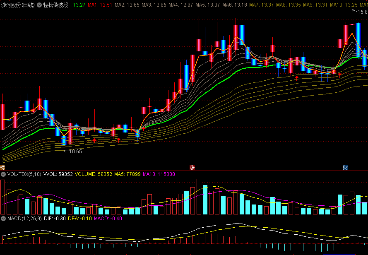Click the yellow VOLUME: 59352 value
The height and width of the screenshot is (255, 368).
(94, 174)
